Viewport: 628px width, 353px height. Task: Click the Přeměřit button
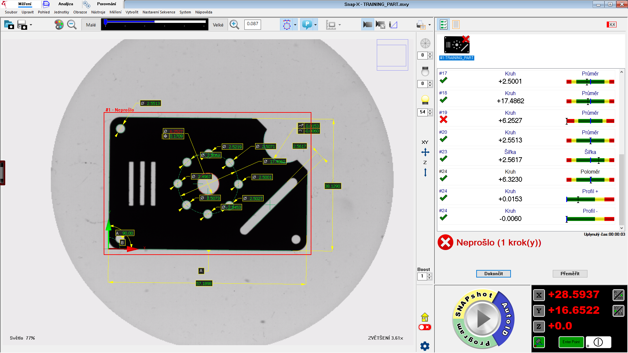coord(570,274)
